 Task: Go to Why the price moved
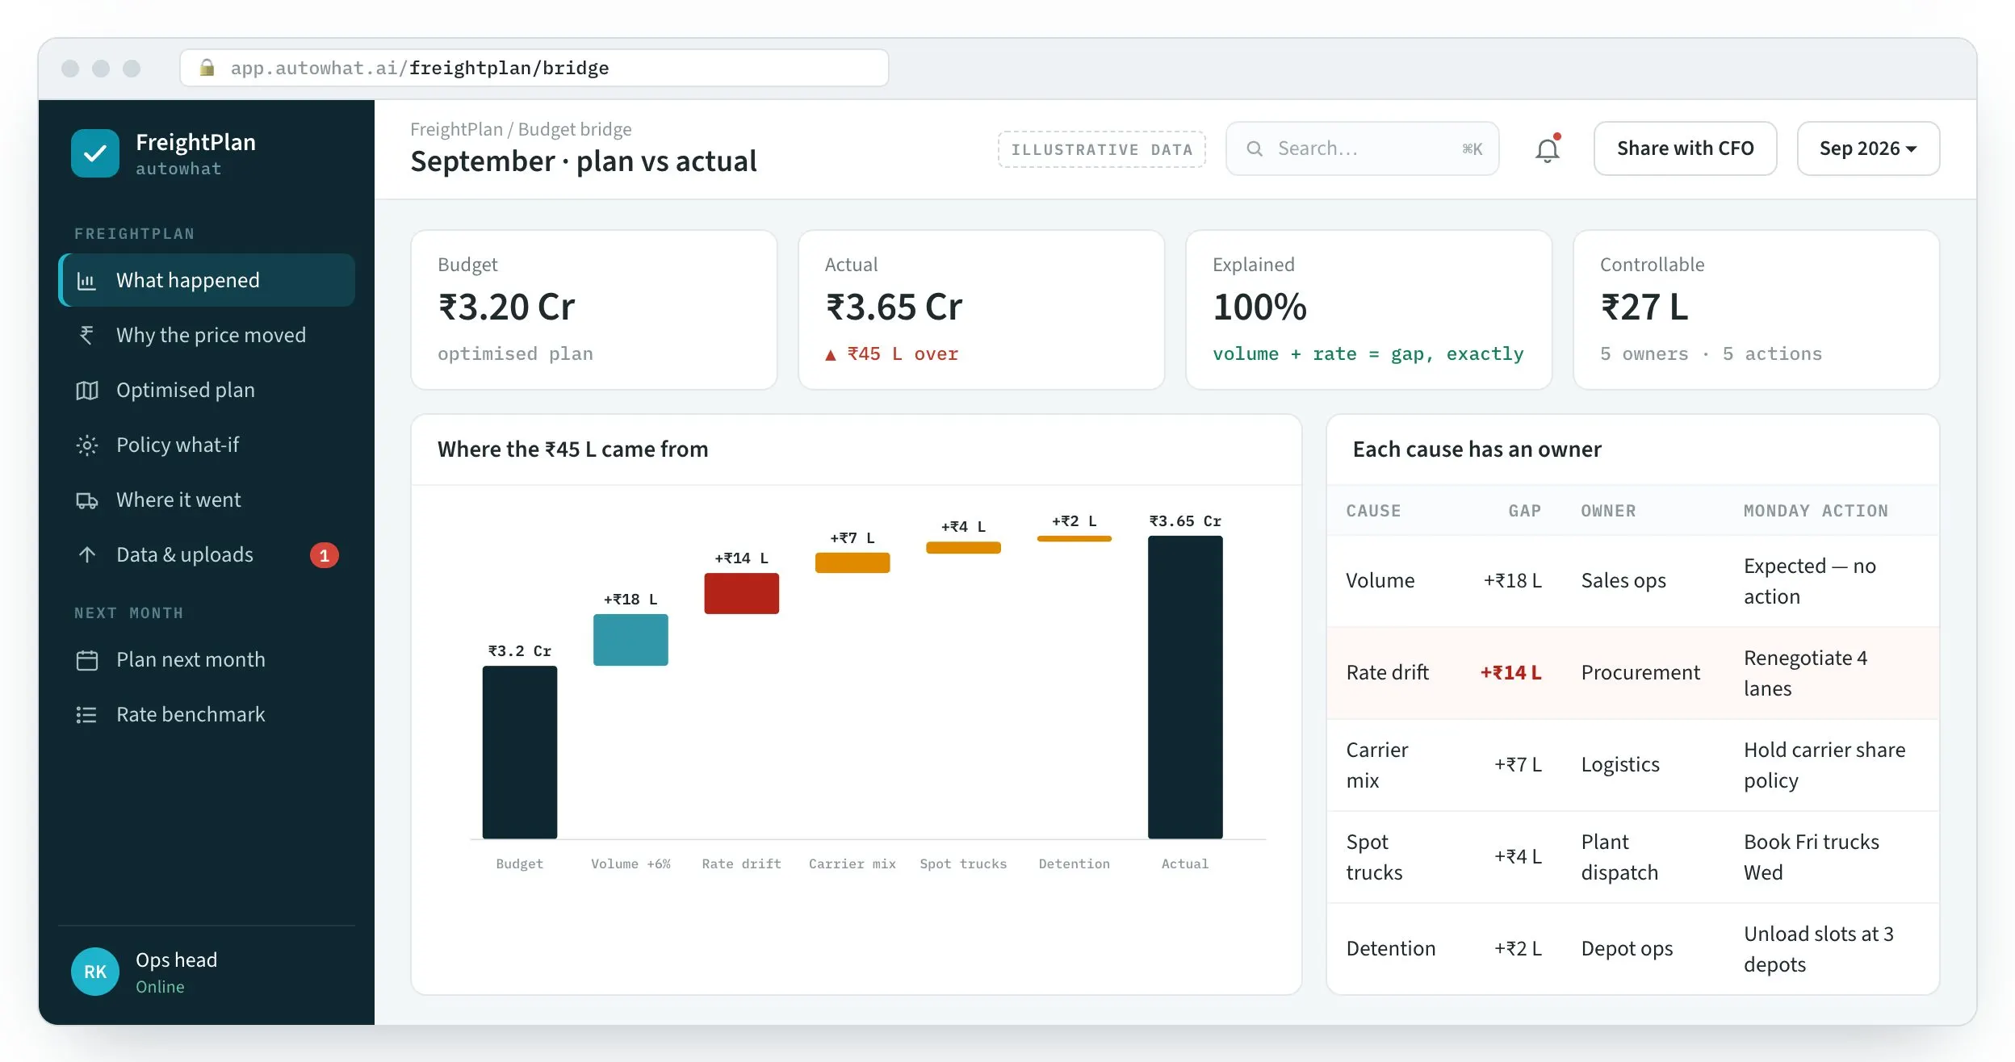point(207,335)
